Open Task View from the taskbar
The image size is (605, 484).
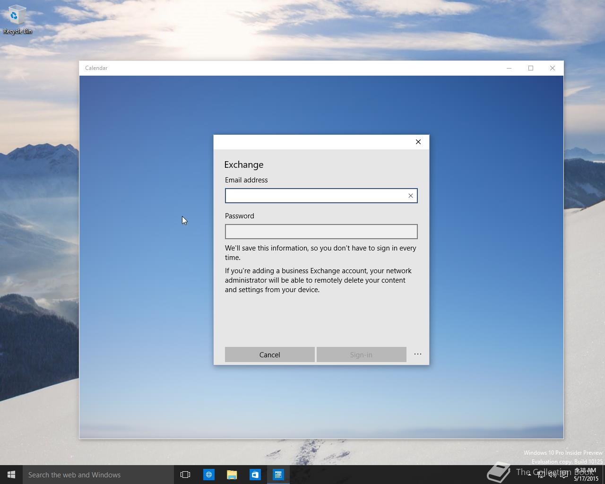[x=185, y=475]
